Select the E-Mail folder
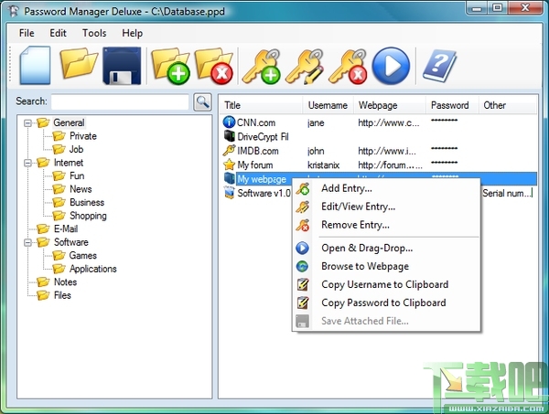This screenshot has width=549, height=414. 66,229
